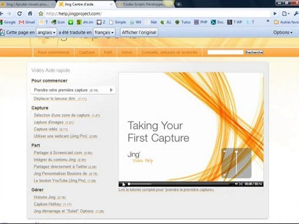The width and height of the screenshot is (299, 224).
Task: Mute the video with the speaker icon
Action: click(x=236, y=184)
